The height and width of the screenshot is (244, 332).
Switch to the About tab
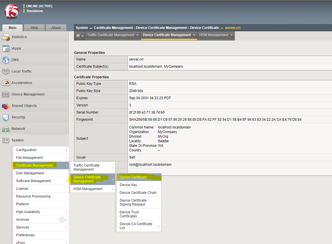(56, 28)
